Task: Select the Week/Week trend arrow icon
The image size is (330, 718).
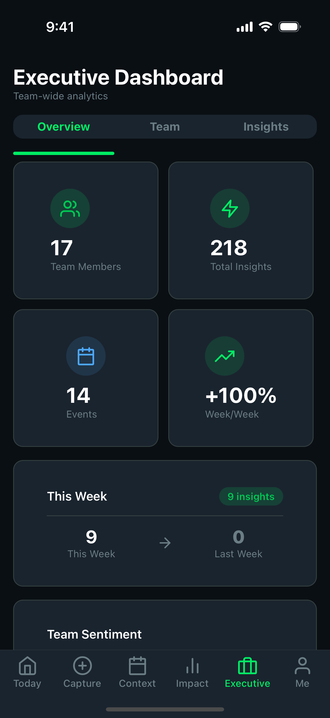Action: (x=224, y=356)
